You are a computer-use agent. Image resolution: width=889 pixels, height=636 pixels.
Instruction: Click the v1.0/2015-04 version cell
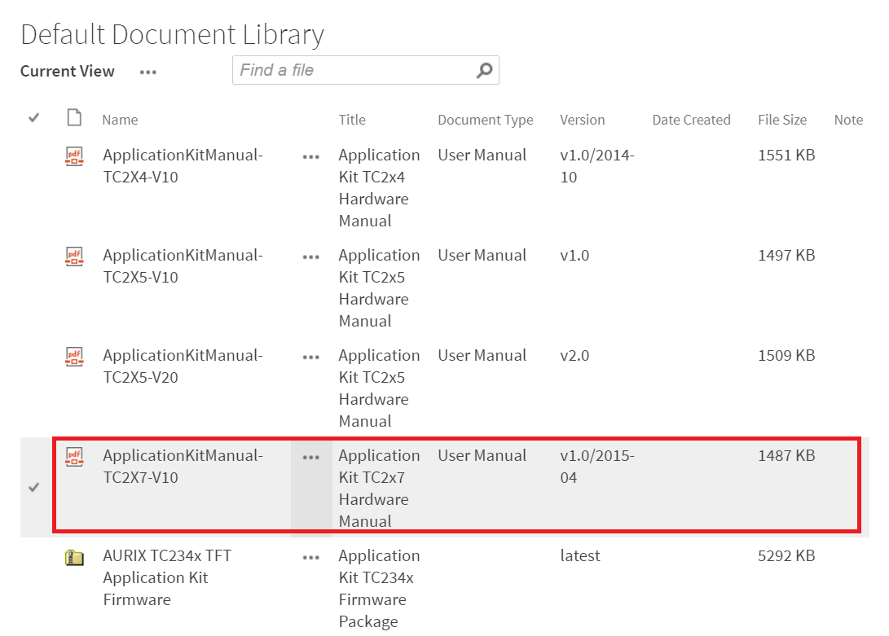click(597, 467)
